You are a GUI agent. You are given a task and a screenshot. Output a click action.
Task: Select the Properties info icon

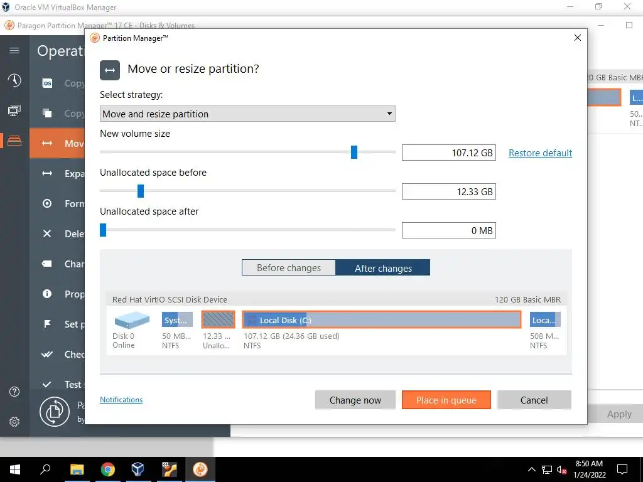tap(47, 294)
